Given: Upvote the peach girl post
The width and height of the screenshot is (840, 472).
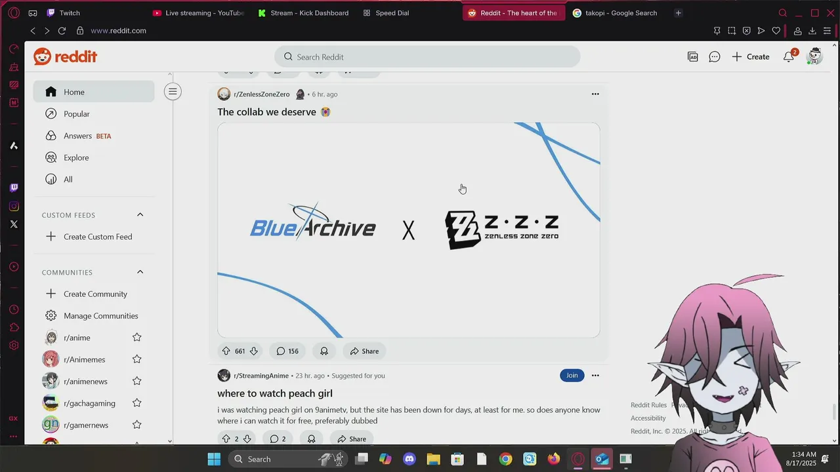Looking at the screenshot, I should coord(226,439).
